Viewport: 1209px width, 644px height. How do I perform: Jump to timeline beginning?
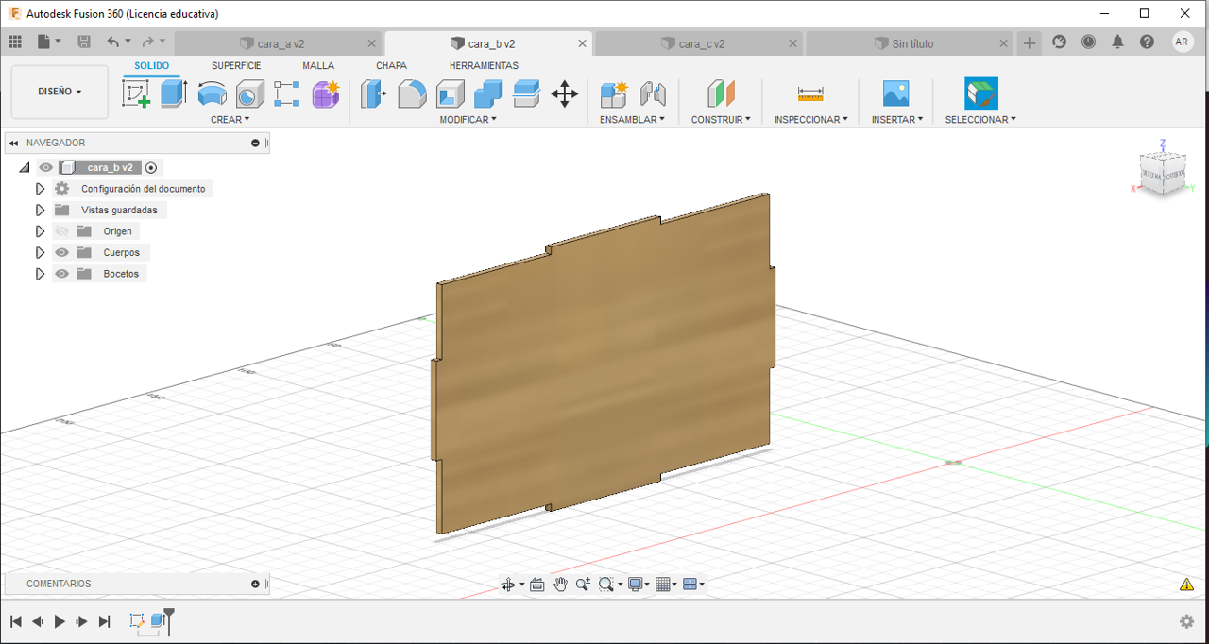coord(16,621)
